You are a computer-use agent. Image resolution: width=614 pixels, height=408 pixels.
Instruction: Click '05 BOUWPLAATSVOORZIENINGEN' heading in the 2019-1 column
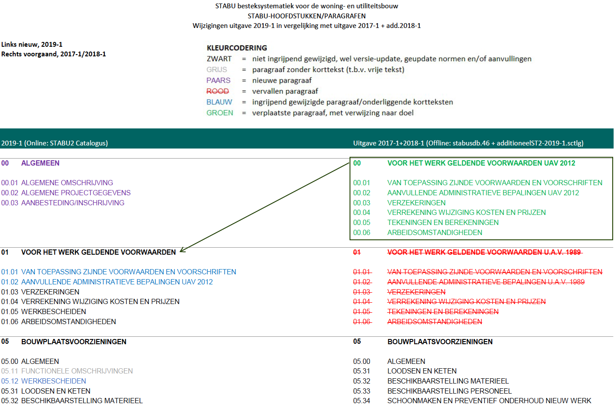point(64,342)
